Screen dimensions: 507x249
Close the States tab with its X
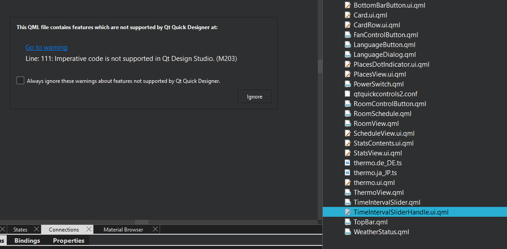pos(37,229)
